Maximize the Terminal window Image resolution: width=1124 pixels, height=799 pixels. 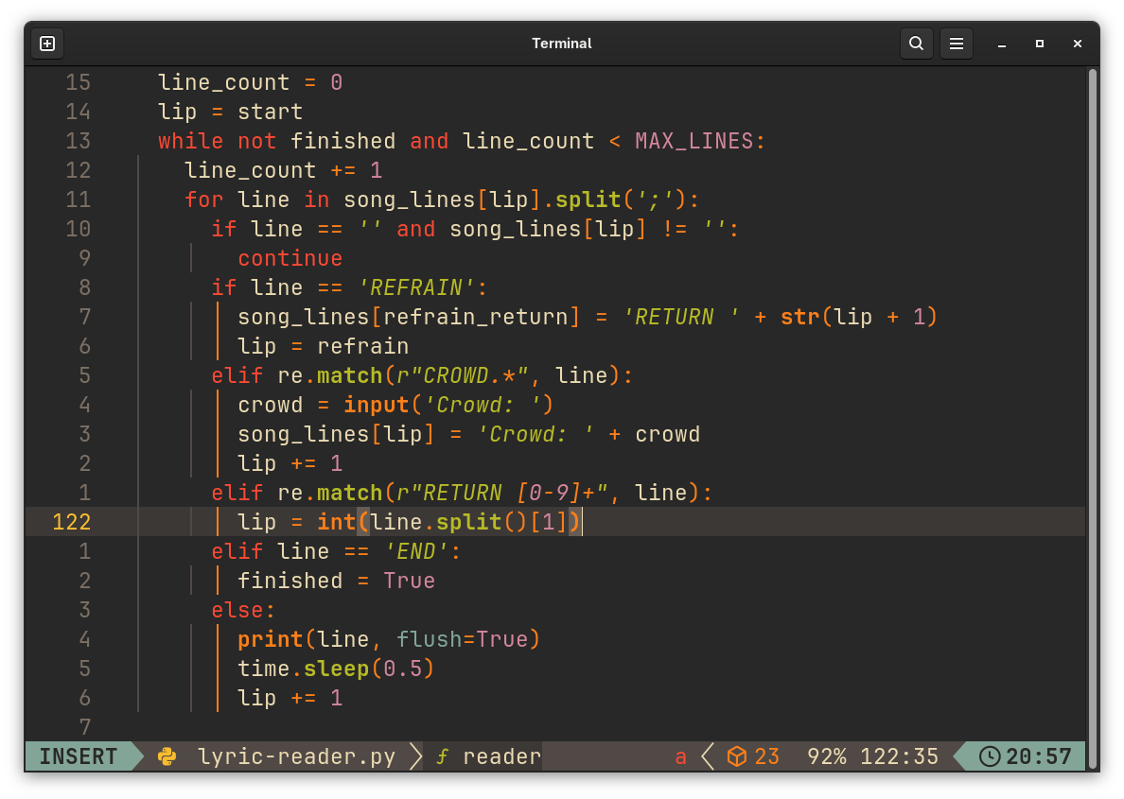coord(1040,43)
